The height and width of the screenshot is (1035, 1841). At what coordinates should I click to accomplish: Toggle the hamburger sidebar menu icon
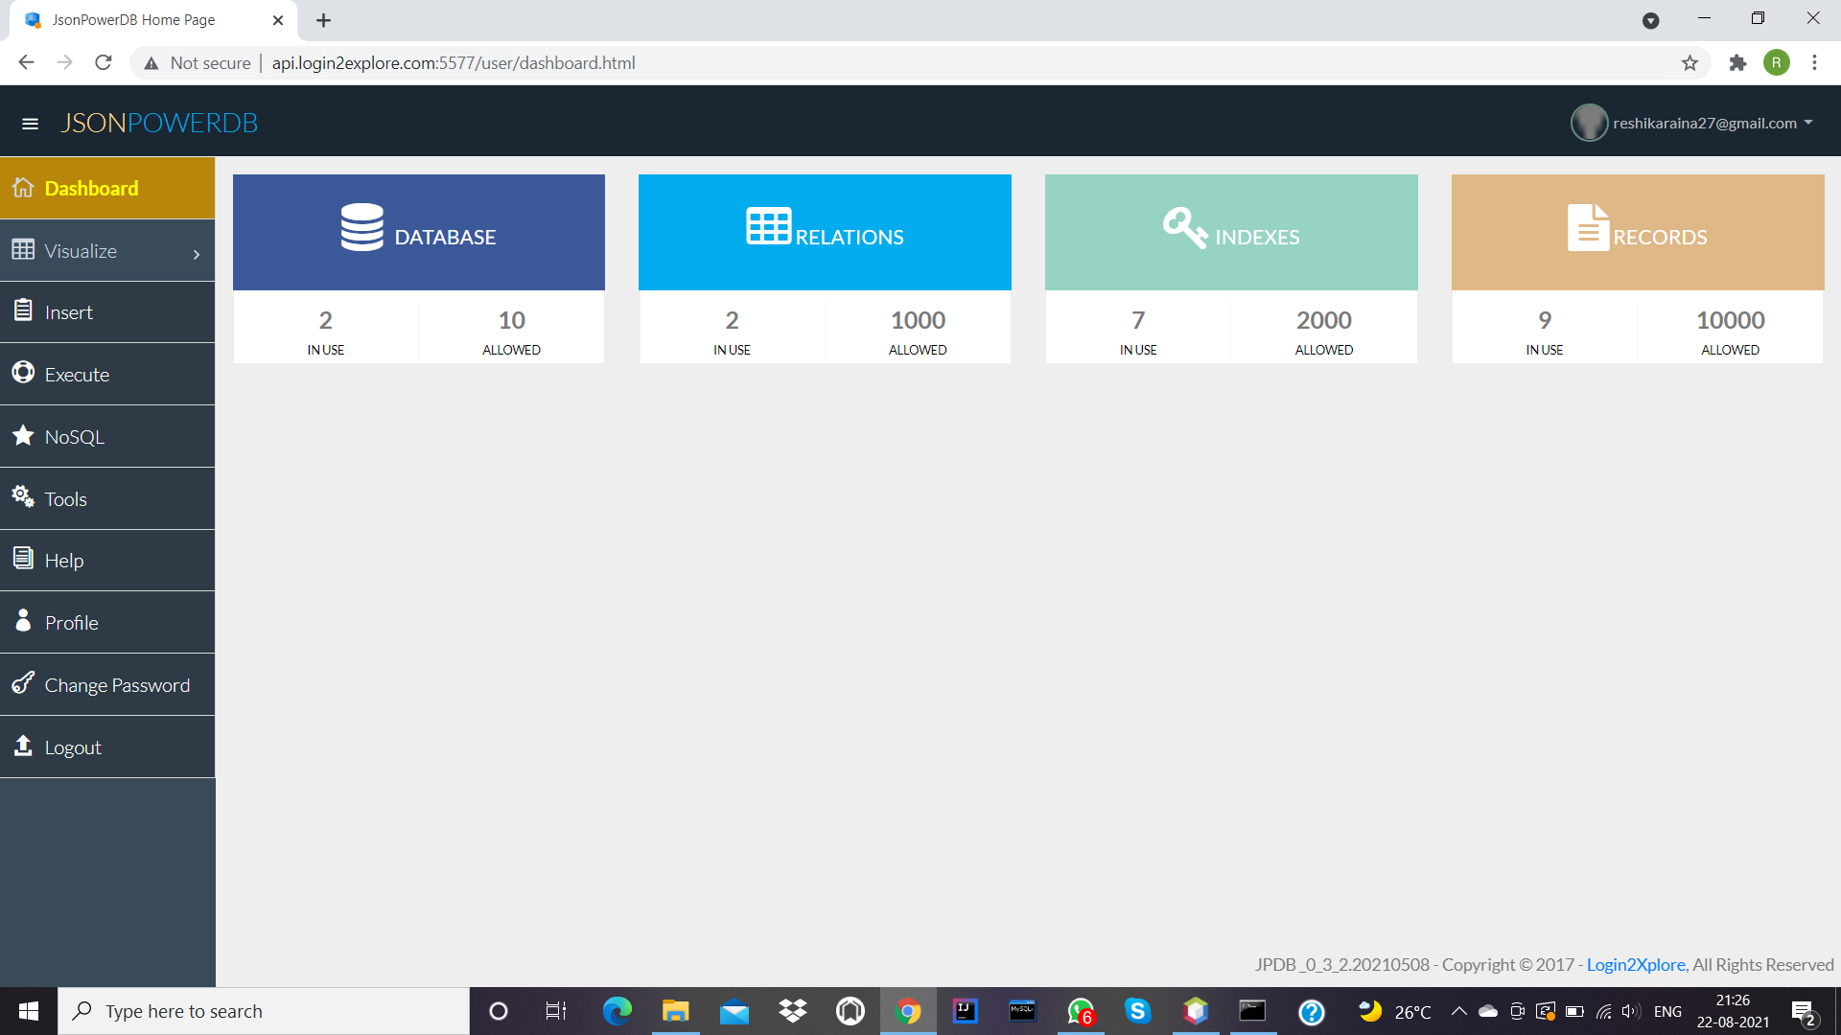[30, 124]
